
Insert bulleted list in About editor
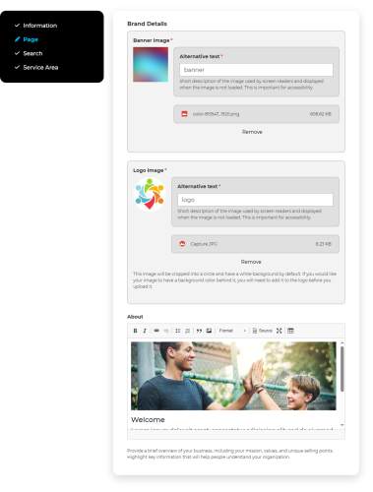click(x=178, y=331)
